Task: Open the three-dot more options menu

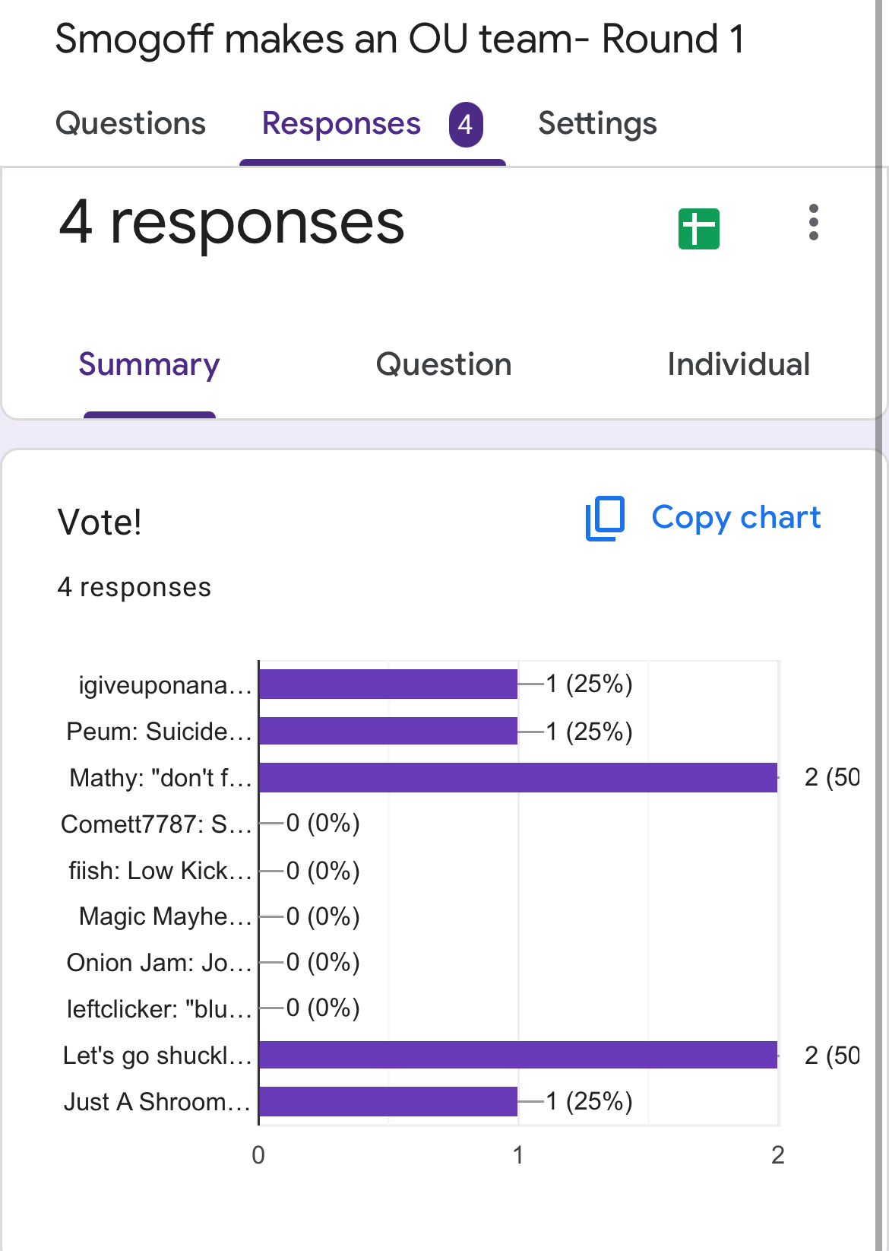Action: pos(813,223)
